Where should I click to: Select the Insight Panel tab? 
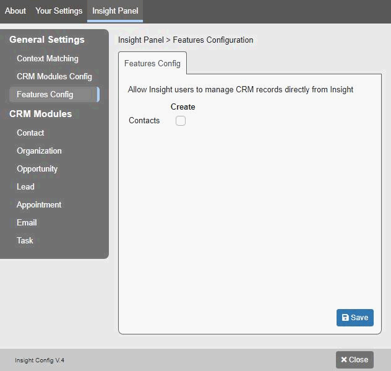[115, 11]
